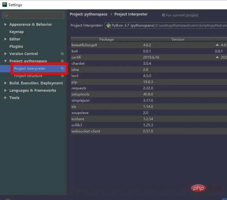Expand the Build, Execution, Deployment section
The width and height of the screenshot is (227, 200).
coord(5,83)
